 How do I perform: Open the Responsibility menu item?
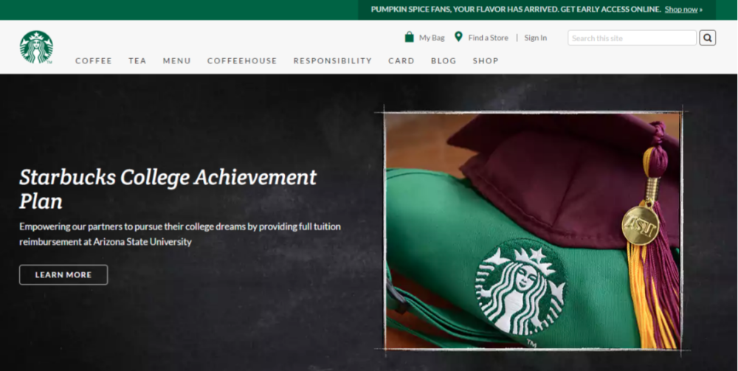click(333, 61)
